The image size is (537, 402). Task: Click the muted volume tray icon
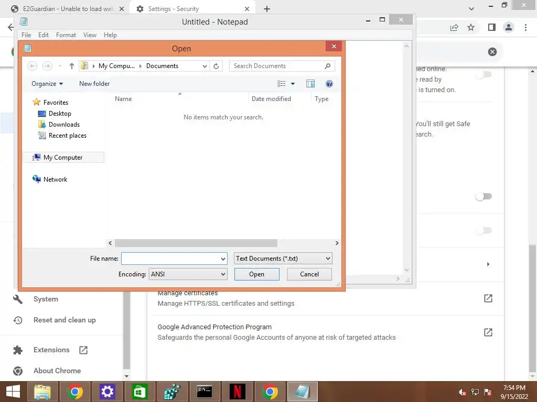[x=462, y=392]
